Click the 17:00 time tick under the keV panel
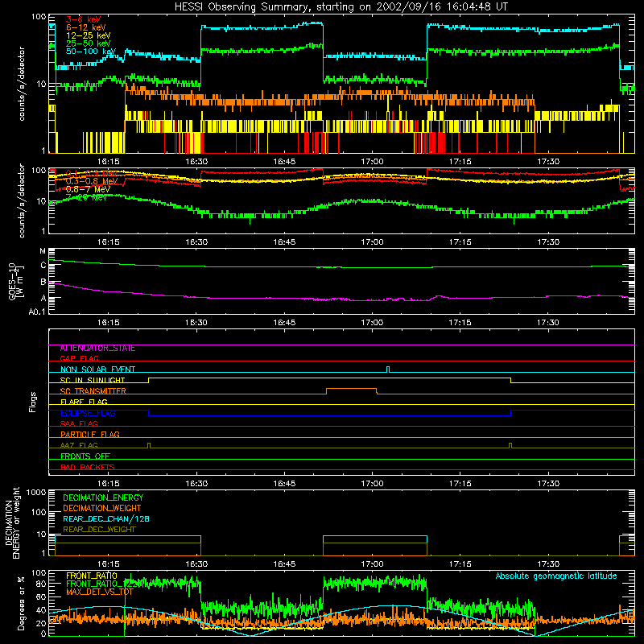 (x=372, y=162)
